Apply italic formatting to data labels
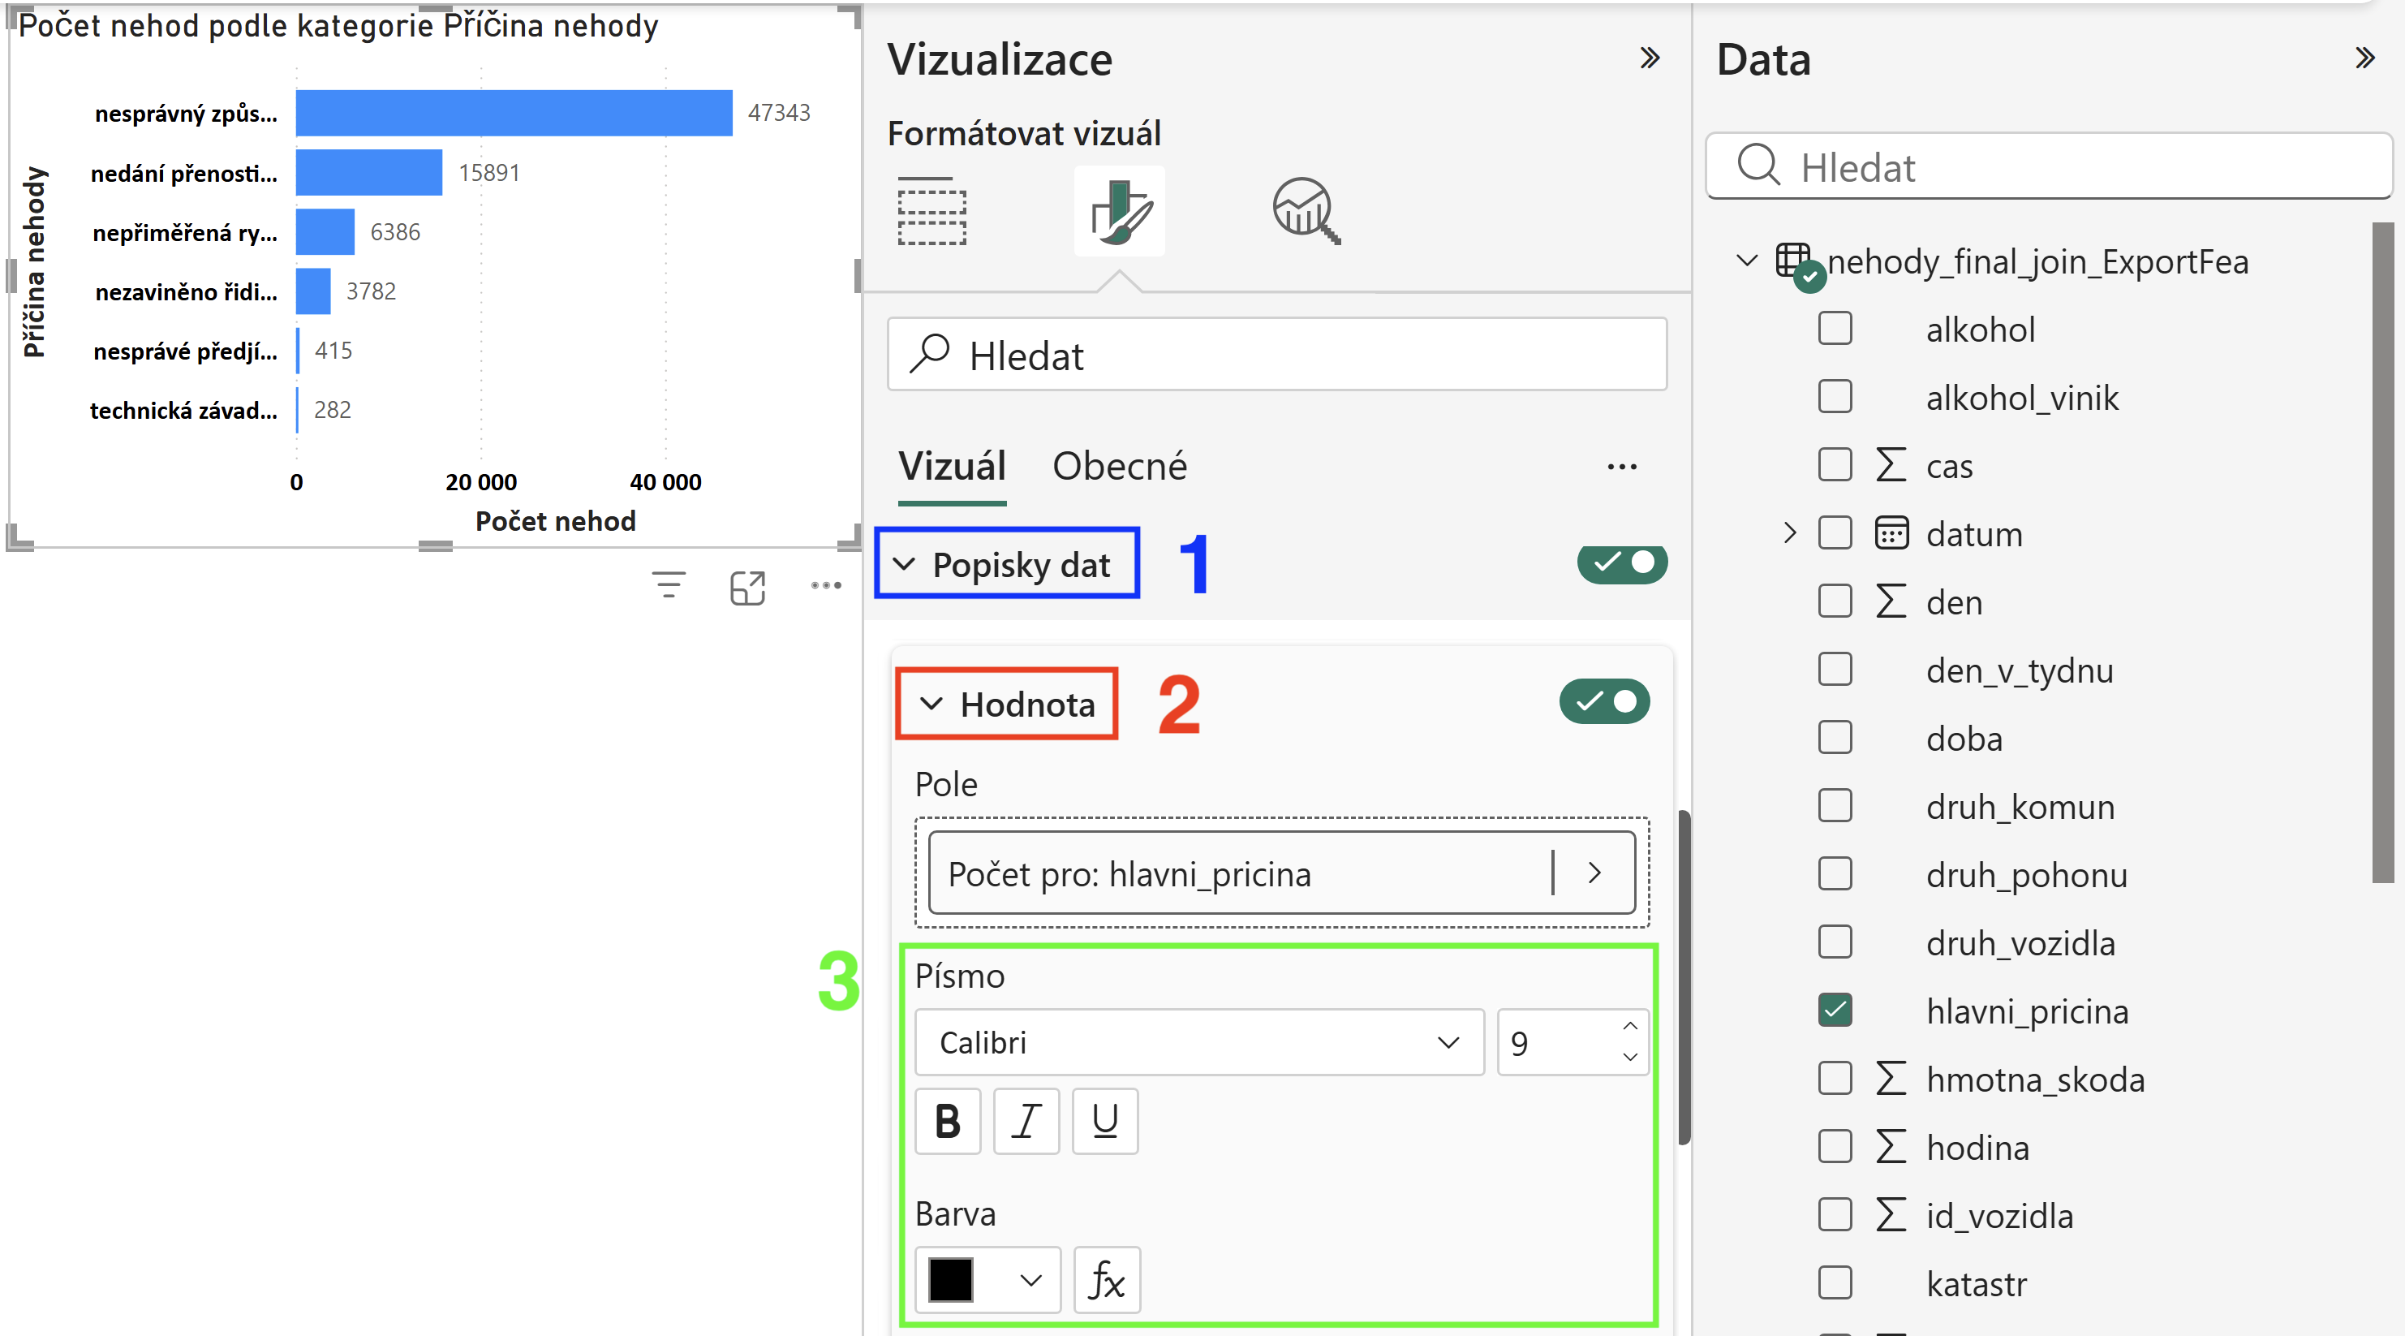2405x1336 pixels. point(1026,1121)
